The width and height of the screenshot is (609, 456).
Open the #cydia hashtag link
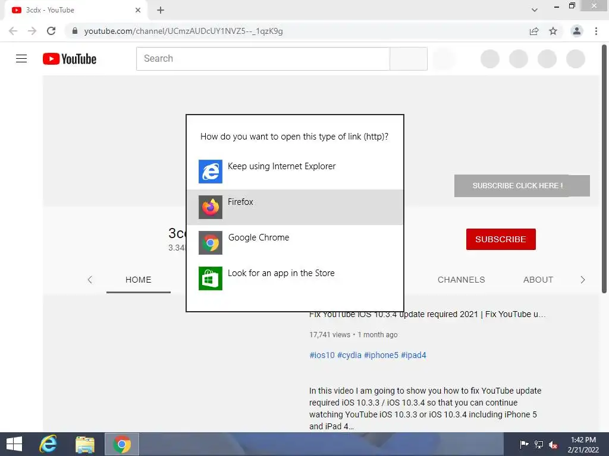click(349, 355)
